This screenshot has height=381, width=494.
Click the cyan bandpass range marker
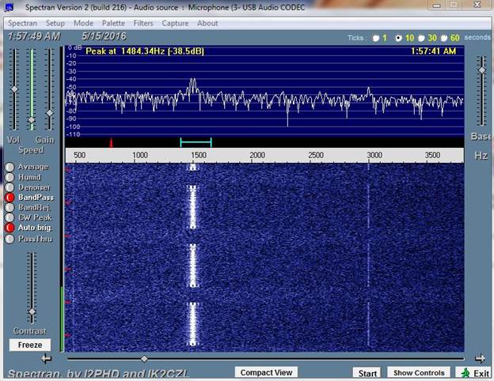click(196, 142)
